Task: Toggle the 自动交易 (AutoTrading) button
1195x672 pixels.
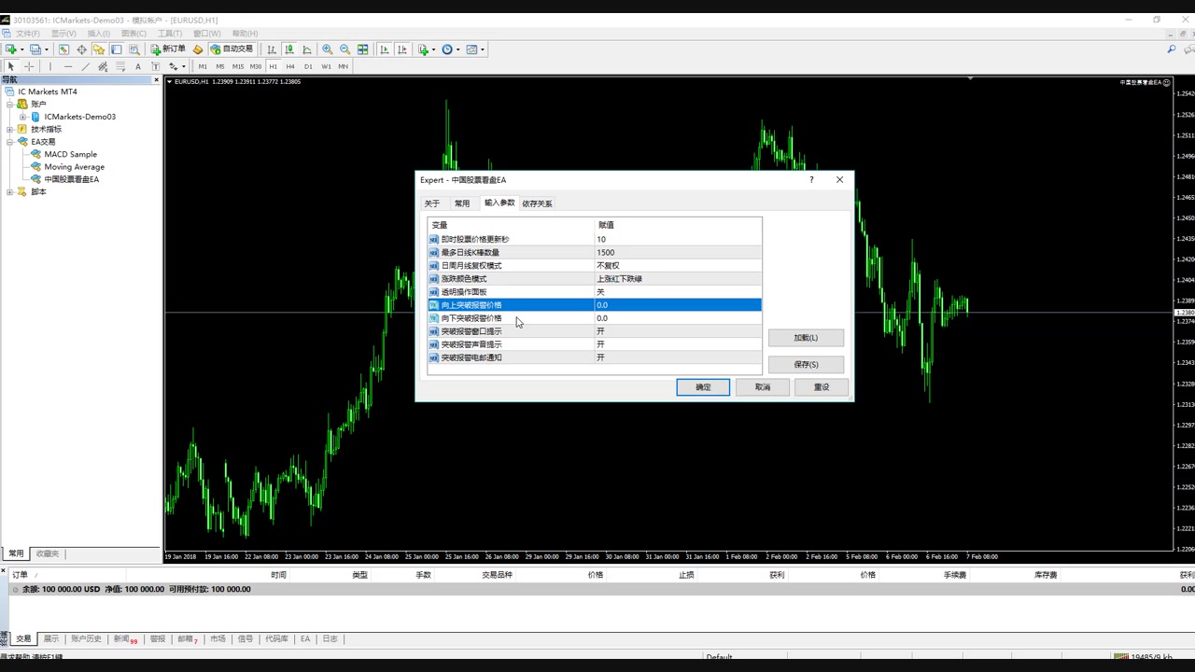Action: click(x=232, y=49)
